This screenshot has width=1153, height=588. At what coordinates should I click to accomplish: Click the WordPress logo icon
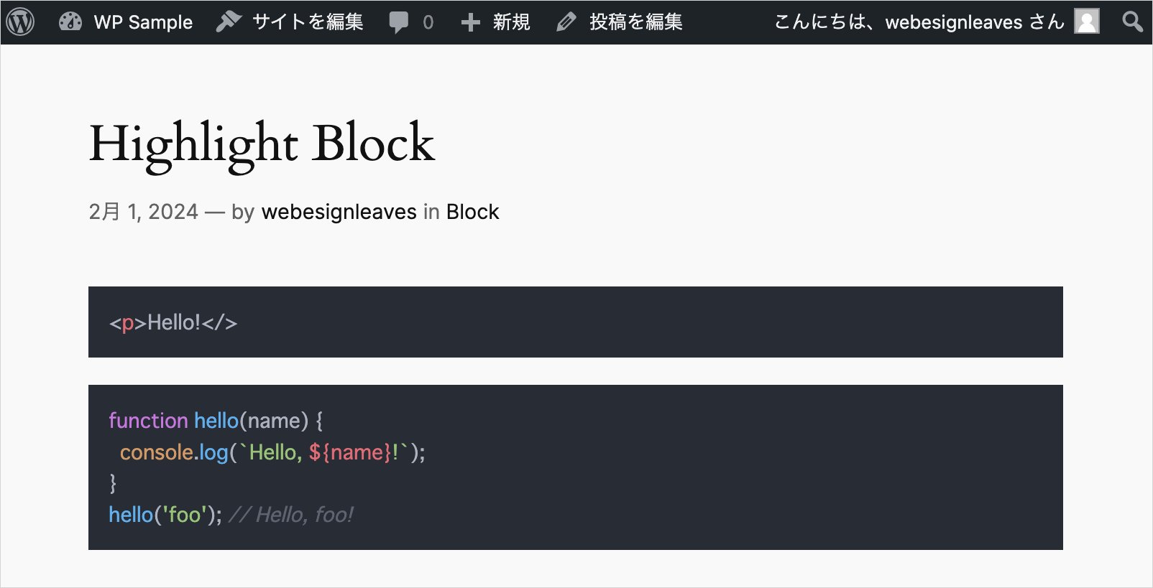20,22
